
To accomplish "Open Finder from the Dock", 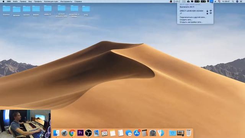I will click(56, 133).
